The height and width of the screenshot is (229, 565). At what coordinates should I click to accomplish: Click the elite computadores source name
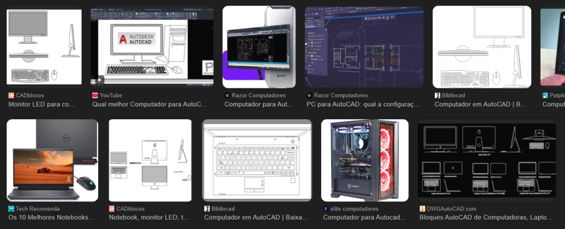tap(355, 209)
